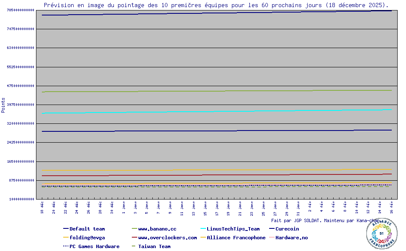
Task: Click the Default team legend color marker
Action: 66,229
